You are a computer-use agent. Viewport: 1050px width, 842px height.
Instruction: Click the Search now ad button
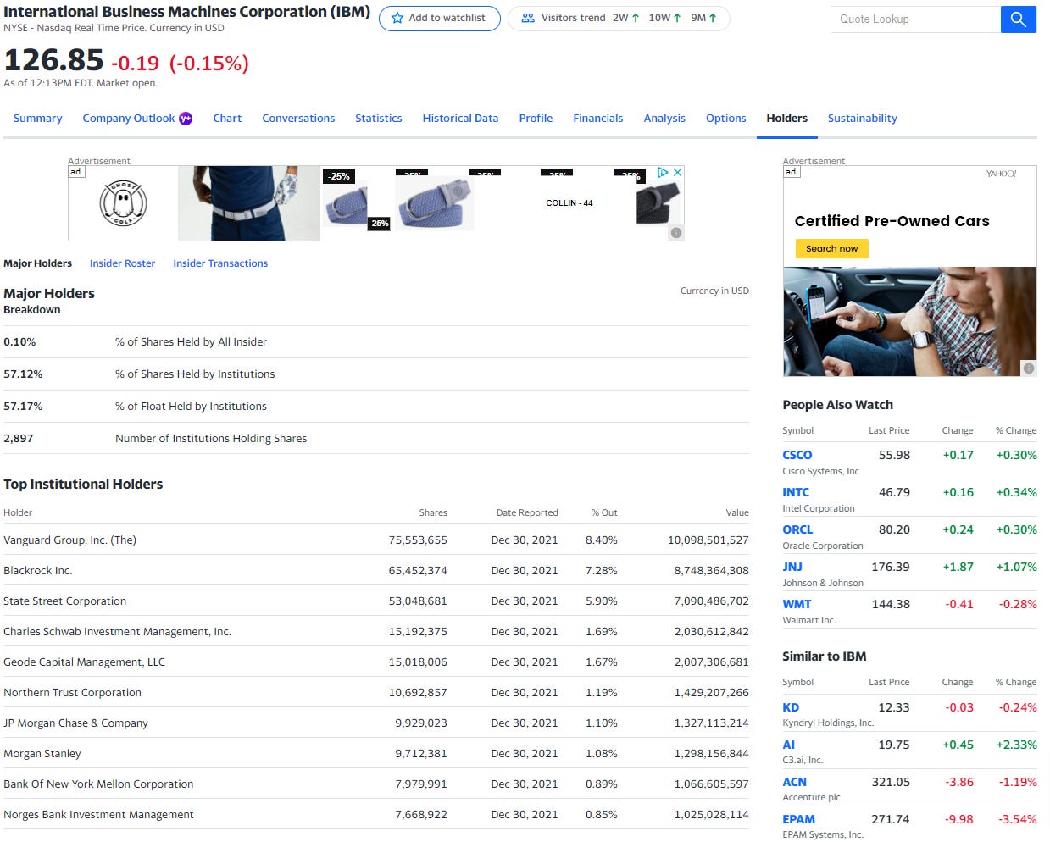[831, 248]
